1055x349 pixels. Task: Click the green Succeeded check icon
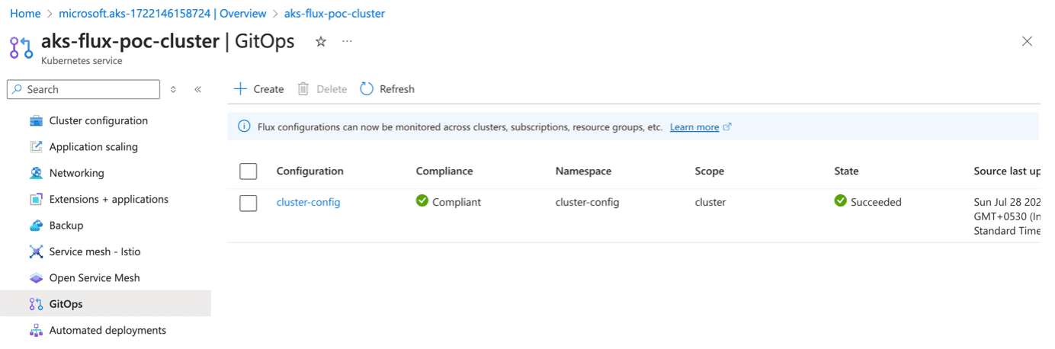[x=841, y=201]
